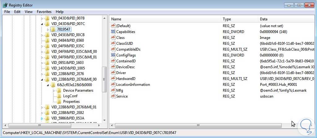Open the View menu
The height and width of the screenshot is (138, 317).
(29, 12)
